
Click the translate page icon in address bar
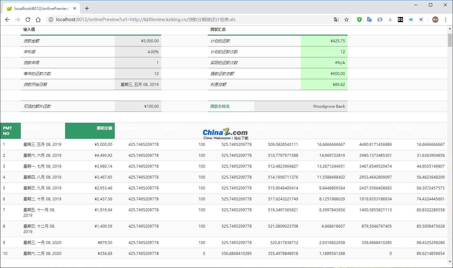pos(336,20)
